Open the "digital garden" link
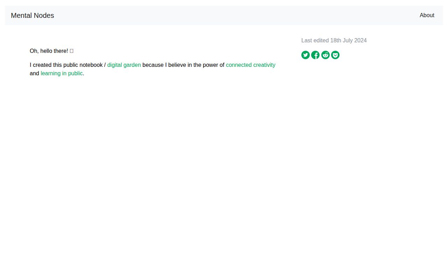This screenshot has height=280, width=448. click(124, 65)
